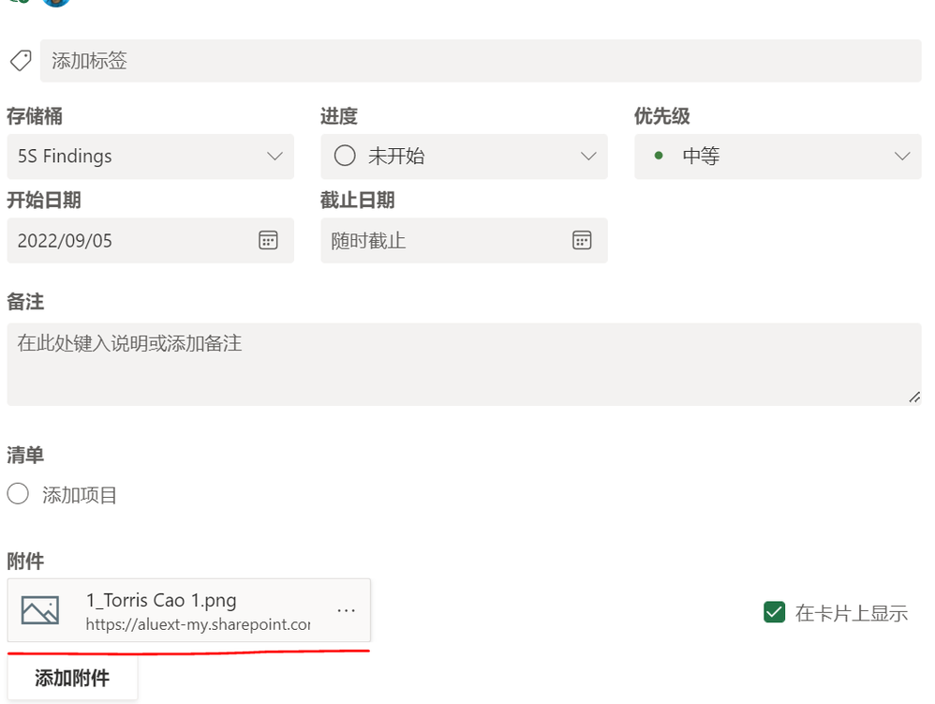
Task: Click 添加项目 to add checklist item
Action: [x=80, y=495]
